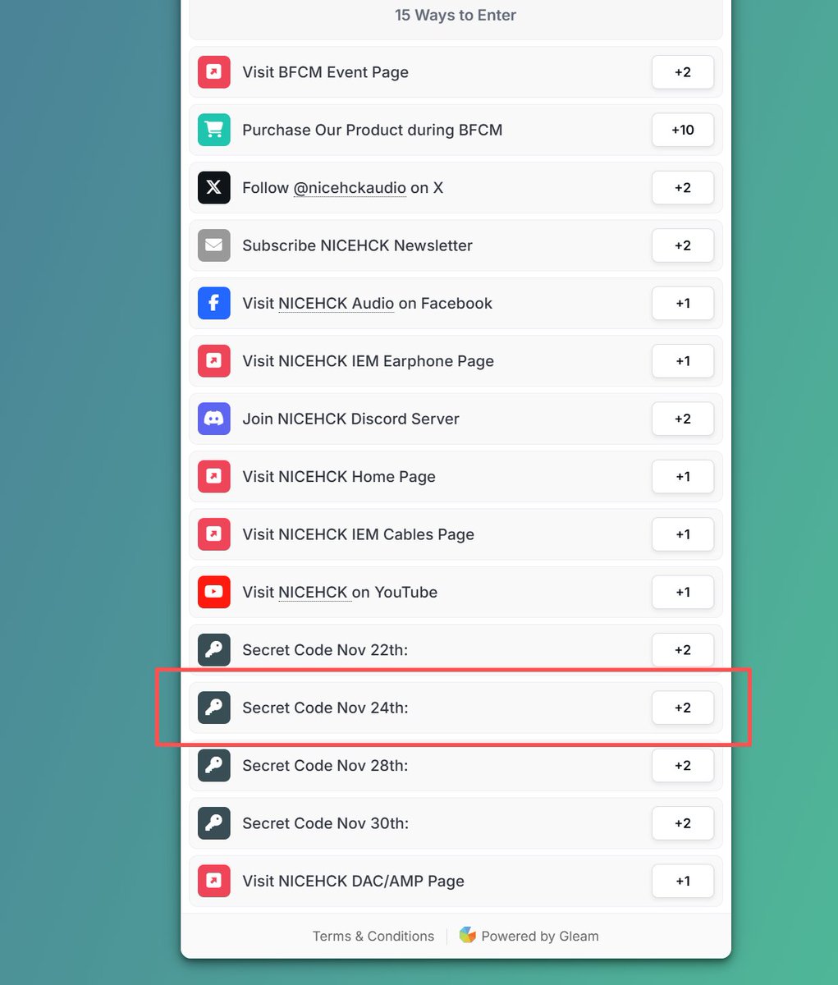
Task: Click the DAC/AMP Page visit icon
Action: coord(214,881)
